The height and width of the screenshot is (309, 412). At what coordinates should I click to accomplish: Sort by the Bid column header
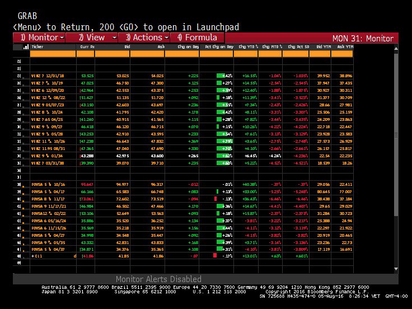[127, 47]
